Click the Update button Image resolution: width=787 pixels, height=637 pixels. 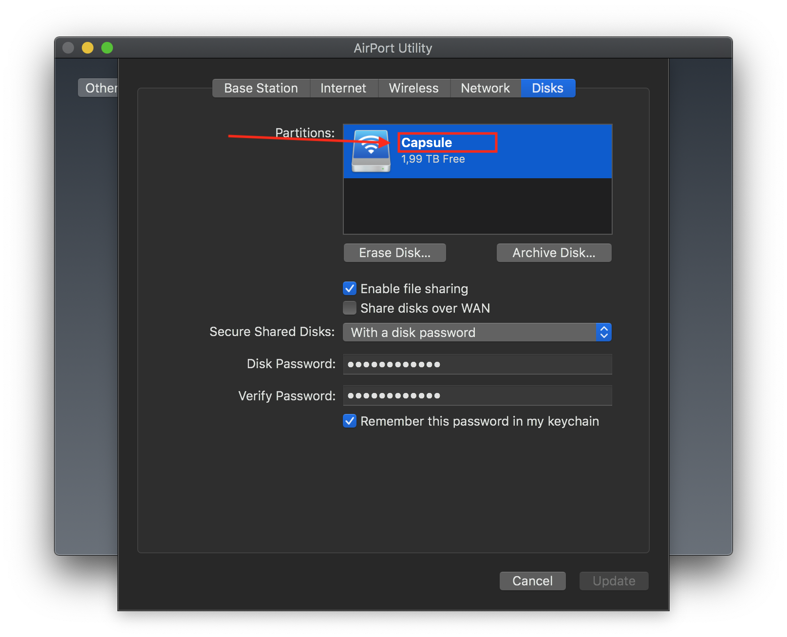point(614,581)
